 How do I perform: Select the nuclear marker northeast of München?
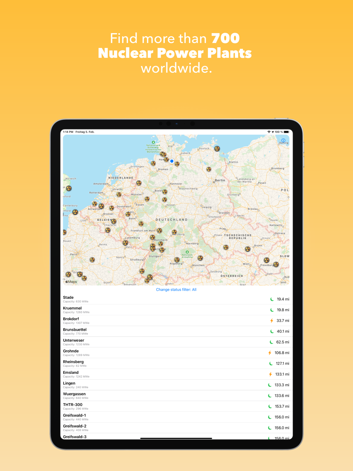200,258
